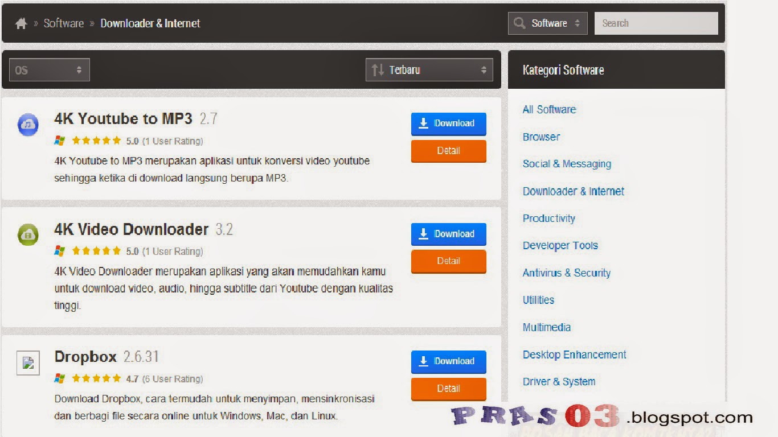Click Windows logo under 4K Video Downloader
778x437 pixels.
coord(60,251)
